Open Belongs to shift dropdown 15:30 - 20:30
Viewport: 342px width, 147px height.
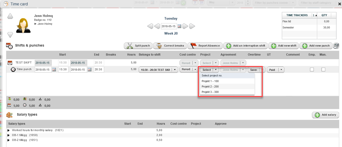[158, 70]
